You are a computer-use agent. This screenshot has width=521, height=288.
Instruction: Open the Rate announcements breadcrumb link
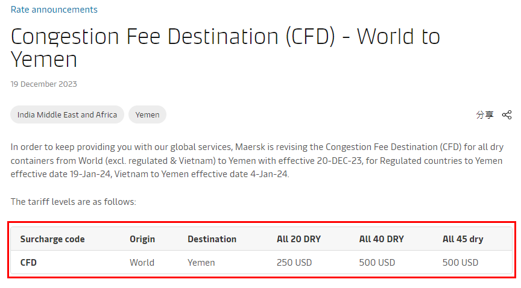pos(54,10)
